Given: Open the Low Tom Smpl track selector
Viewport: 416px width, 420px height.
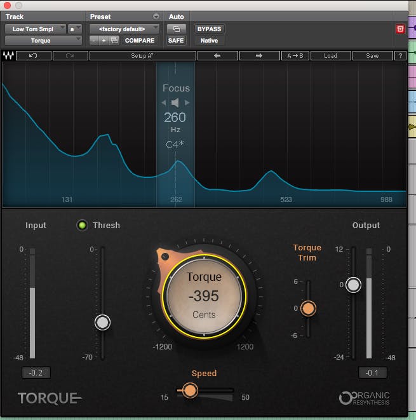Looking at the screenshot, I should click(36, 29).
